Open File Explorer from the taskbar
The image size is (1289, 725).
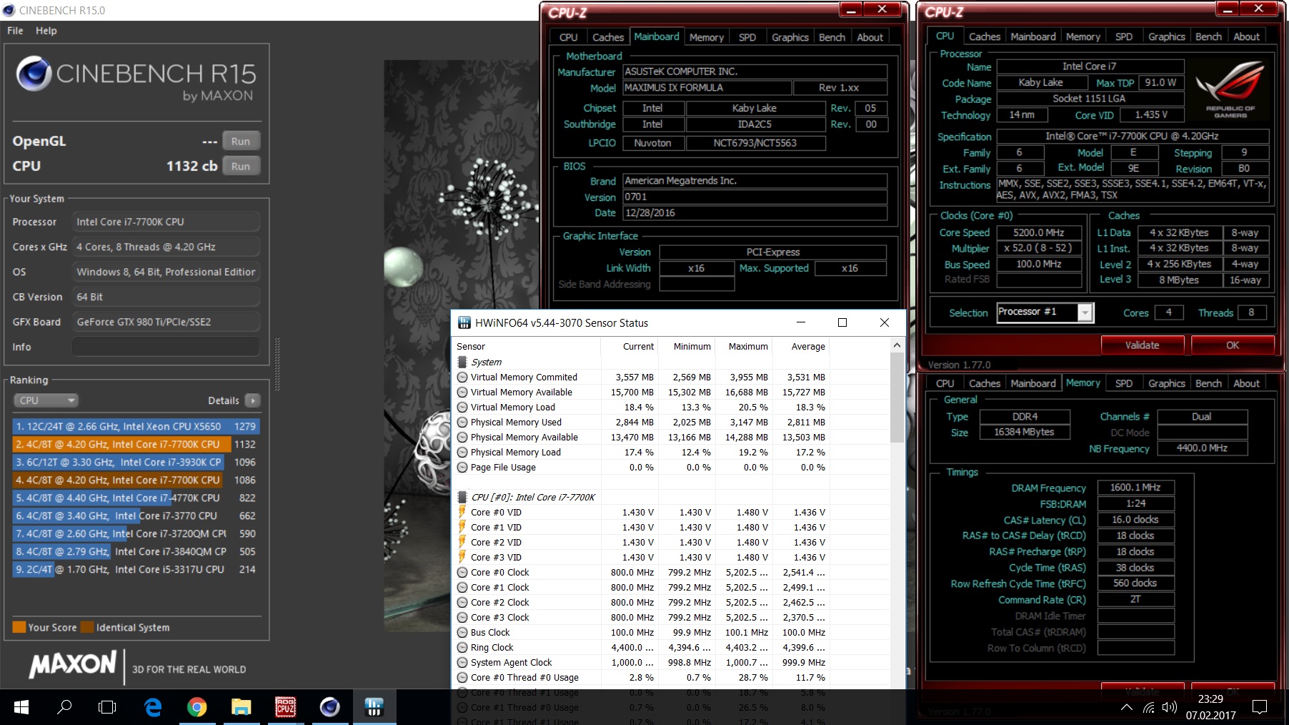(241, 707)
